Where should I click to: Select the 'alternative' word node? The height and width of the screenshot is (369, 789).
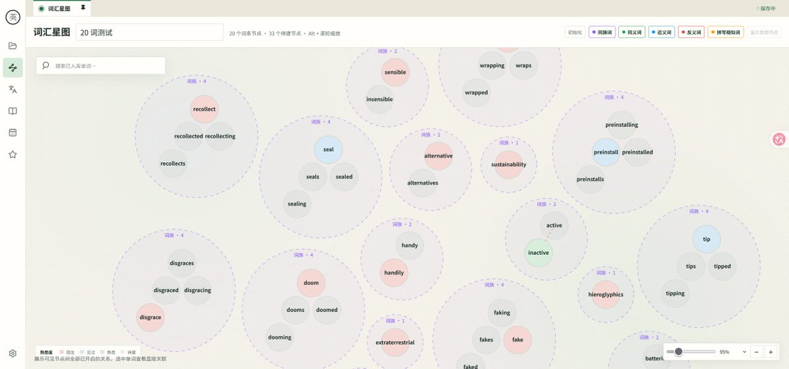click(439, 156)
